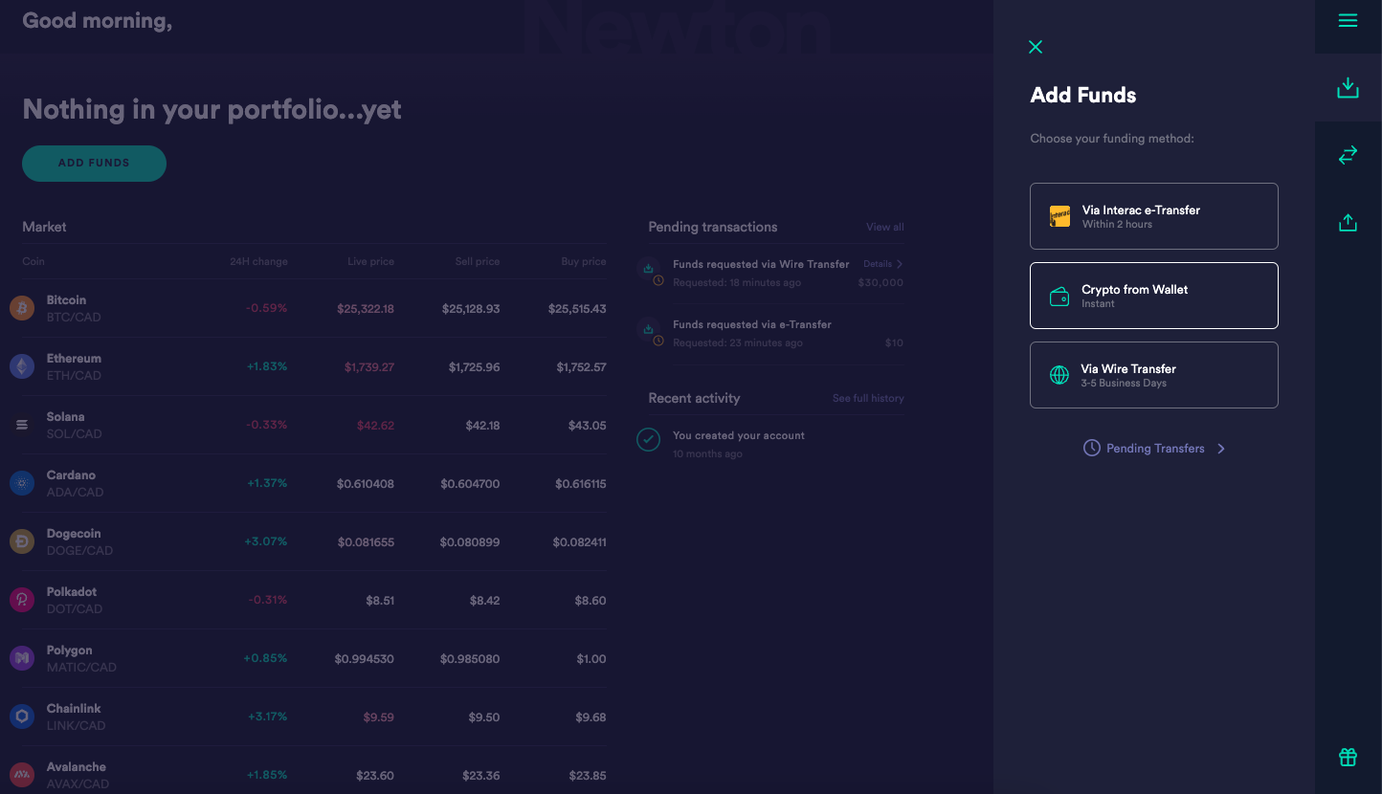Open the referral gift icon at bottom right
This screenshot has height=794, width=1382.
1348,757
